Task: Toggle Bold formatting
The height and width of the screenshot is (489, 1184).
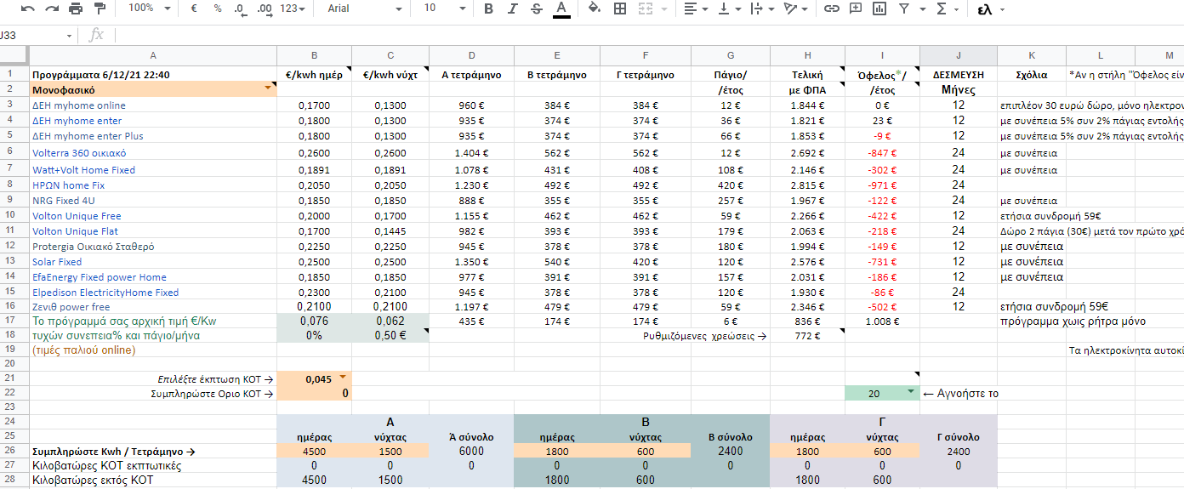Action: (x=488, y=9)
